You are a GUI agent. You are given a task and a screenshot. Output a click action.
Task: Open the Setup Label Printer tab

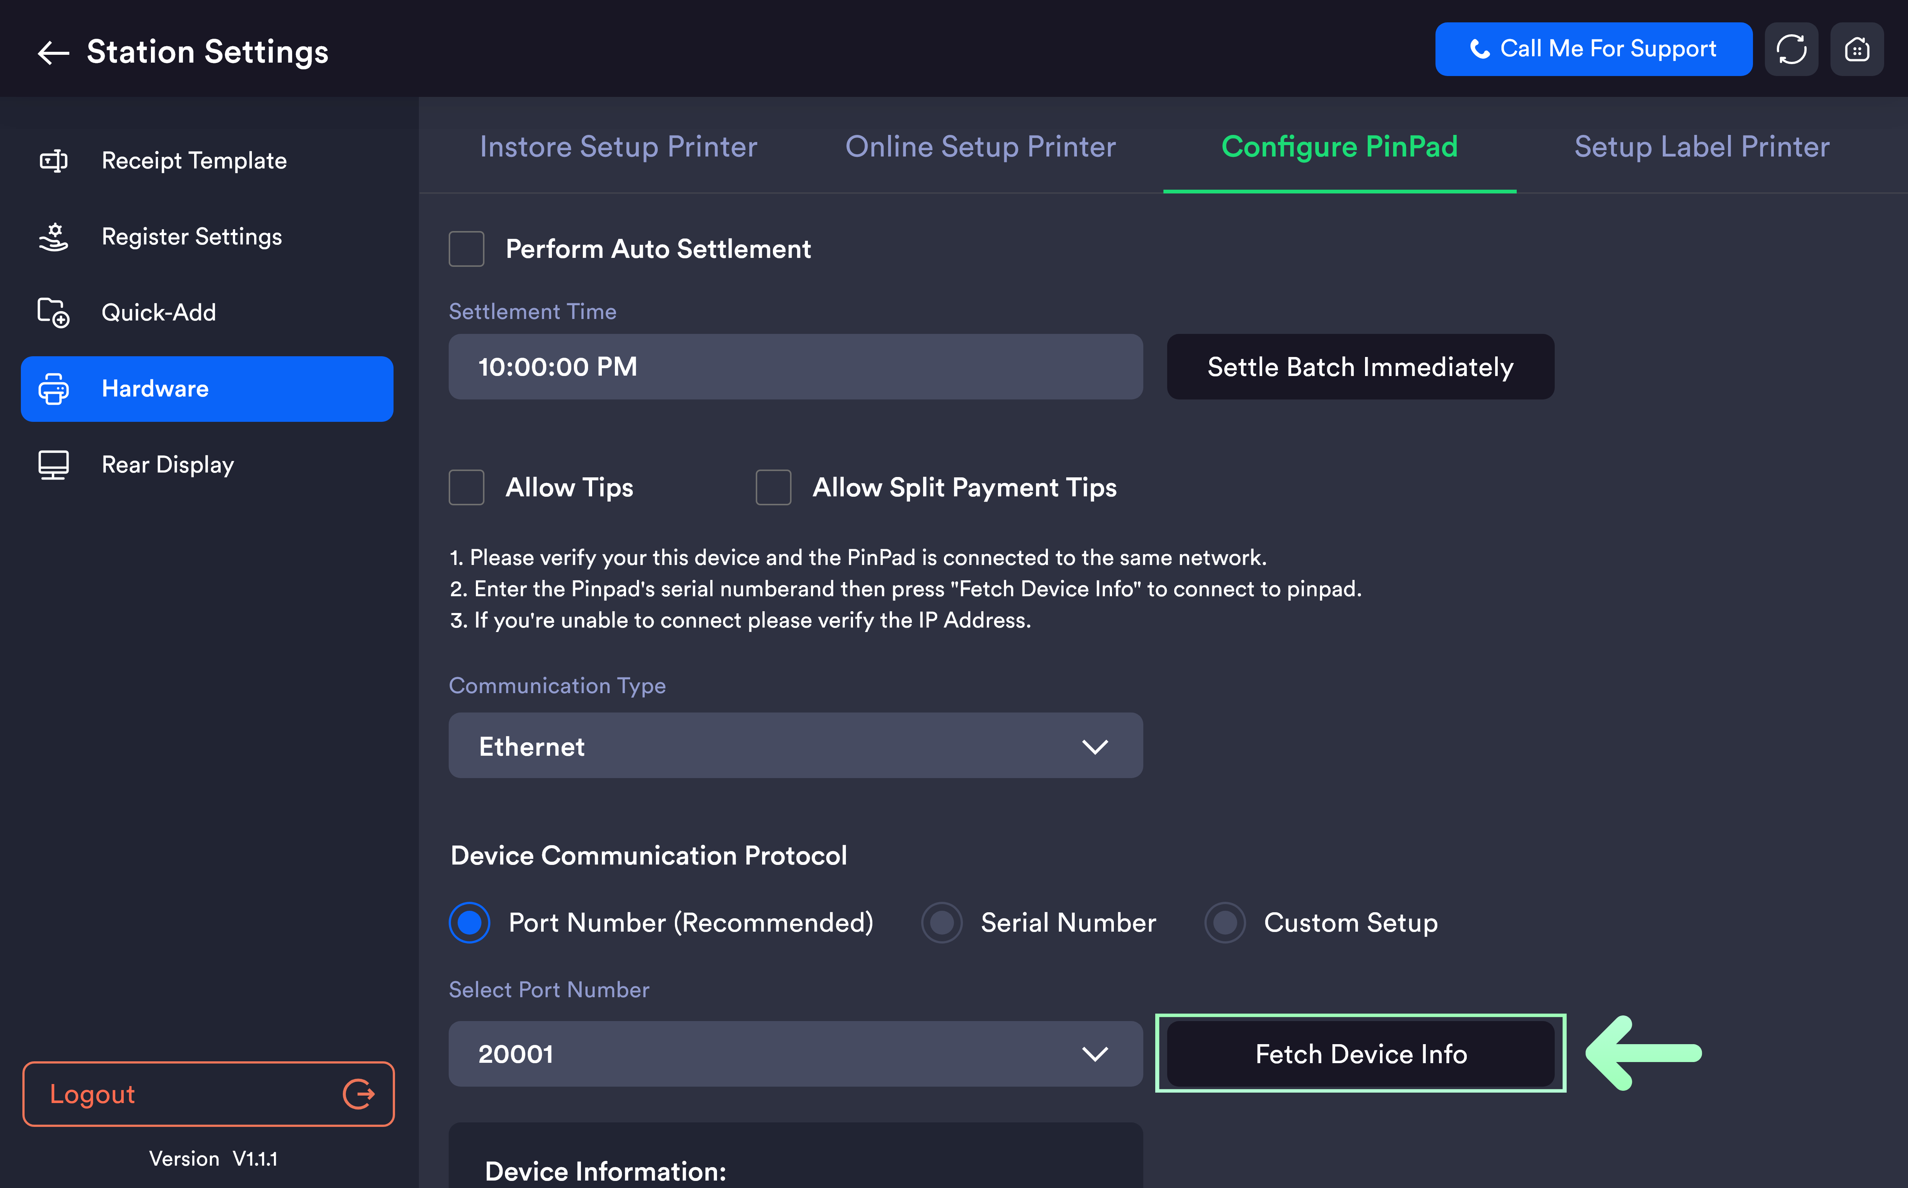[1702, 147]
